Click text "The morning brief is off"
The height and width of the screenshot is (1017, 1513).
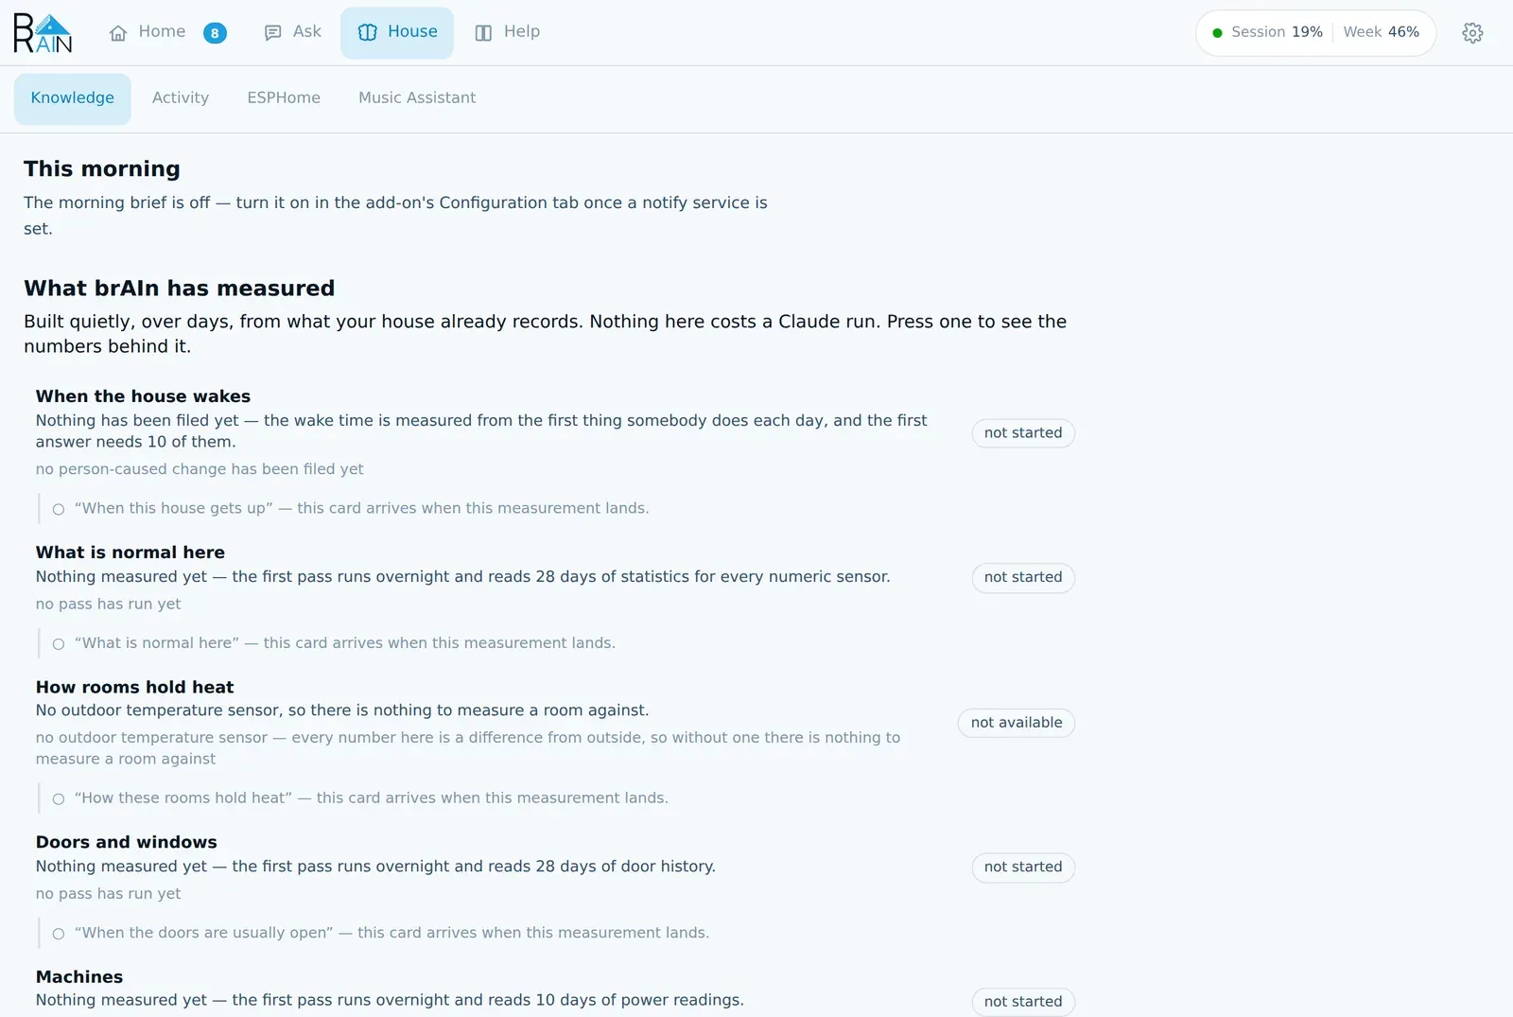pos(117,203)
